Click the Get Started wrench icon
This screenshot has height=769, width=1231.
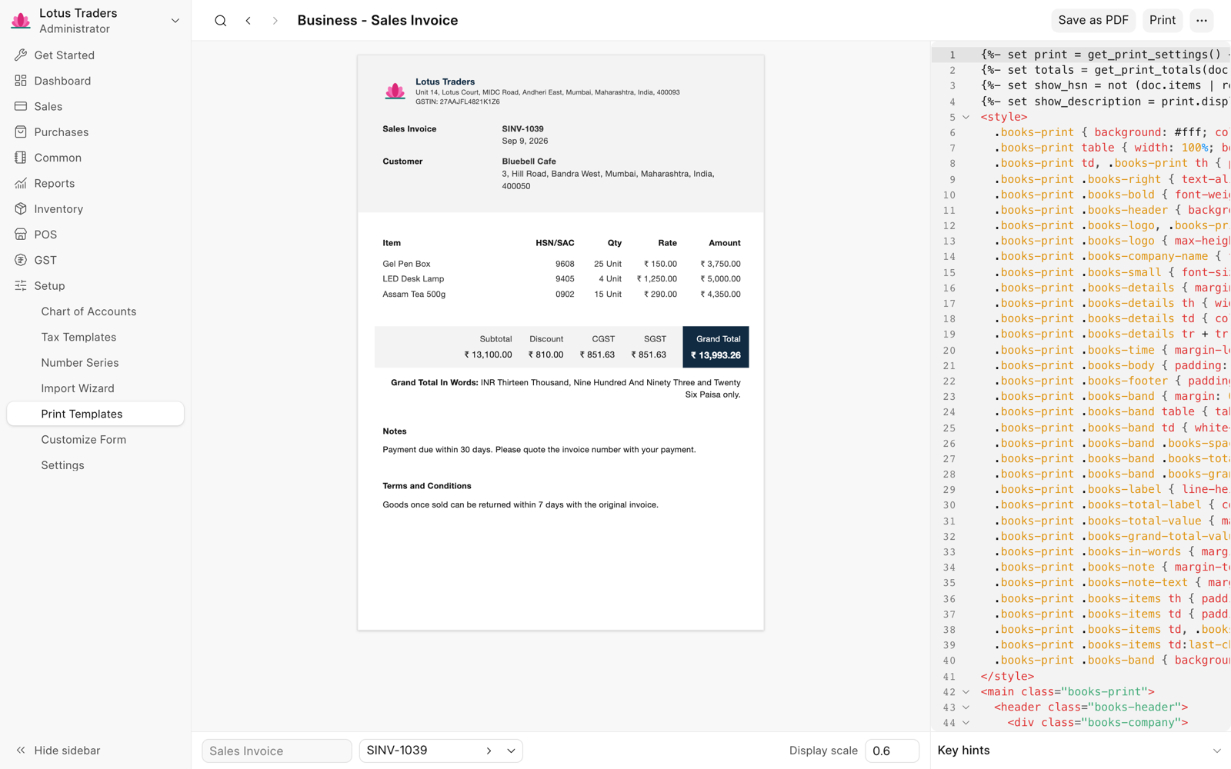pyautogui.click(x=21, y=55)
